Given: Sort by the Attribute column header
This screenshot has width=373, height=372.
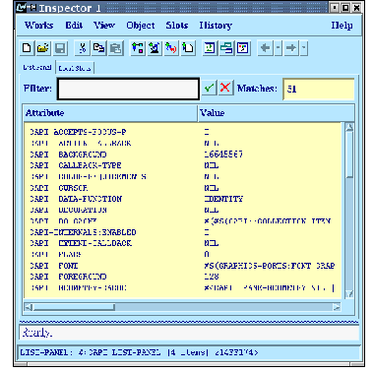Looking at the screenshot, I should (110, 113).
